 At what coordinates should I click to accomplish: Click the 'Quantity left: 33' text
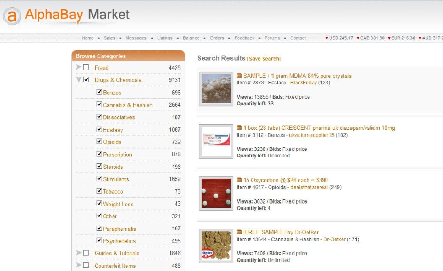pos(255,103)
